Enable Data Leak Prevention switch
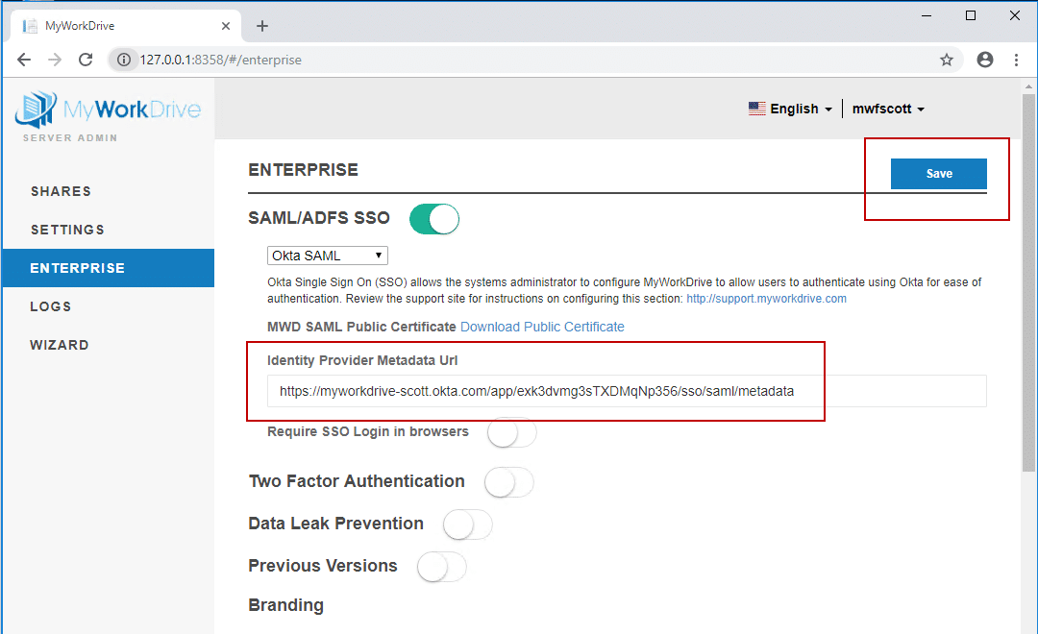The height and width of the screenshot is (634, 1038). (467, 524)
